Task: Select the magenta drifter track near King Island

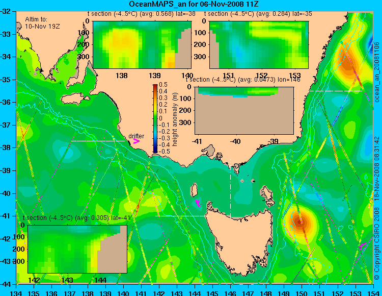Action: tap(198, 203)
